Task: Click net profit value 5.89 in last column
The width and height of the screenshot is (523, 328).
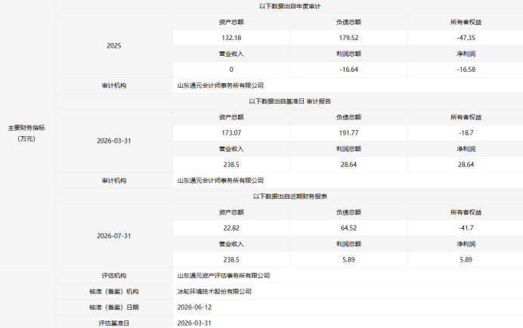Action: 466,259
